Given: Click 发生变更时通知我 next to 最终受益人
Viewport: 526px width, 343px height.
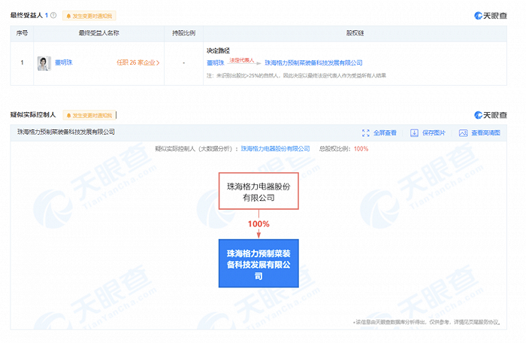Looking at the screenshot, I should point(89,16).
